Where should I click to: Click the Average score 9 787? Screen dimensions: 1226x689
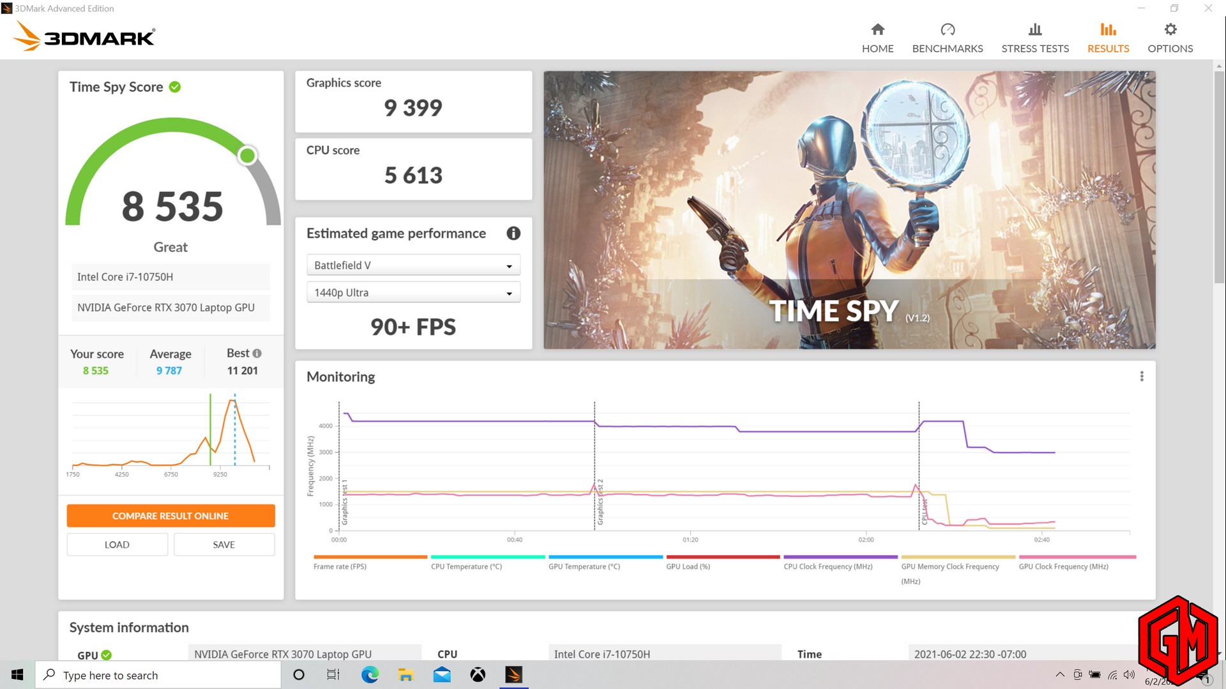click(169, 371)
